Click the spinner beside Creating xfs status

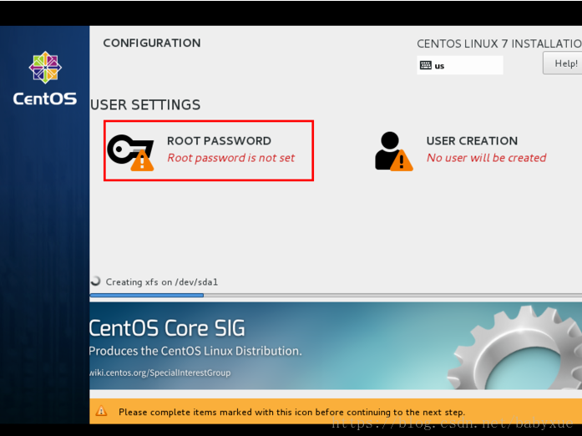(x=95, y=281)
